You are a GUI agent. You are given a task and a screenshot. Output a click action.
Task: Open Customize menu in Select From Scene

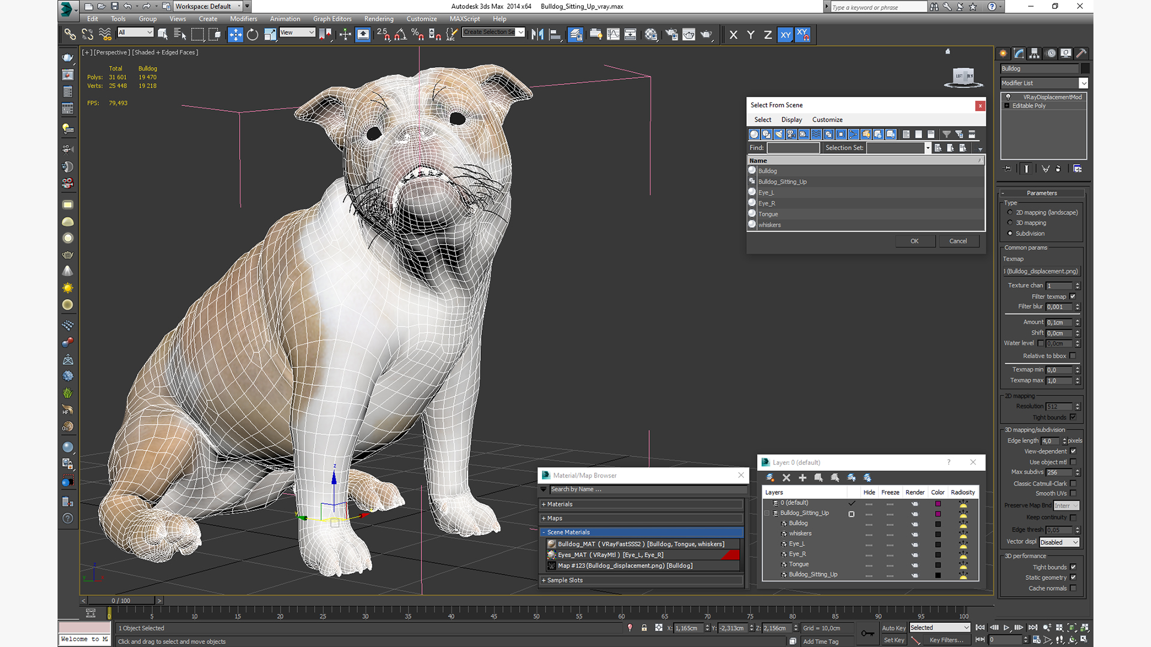(x=827, y=120)
